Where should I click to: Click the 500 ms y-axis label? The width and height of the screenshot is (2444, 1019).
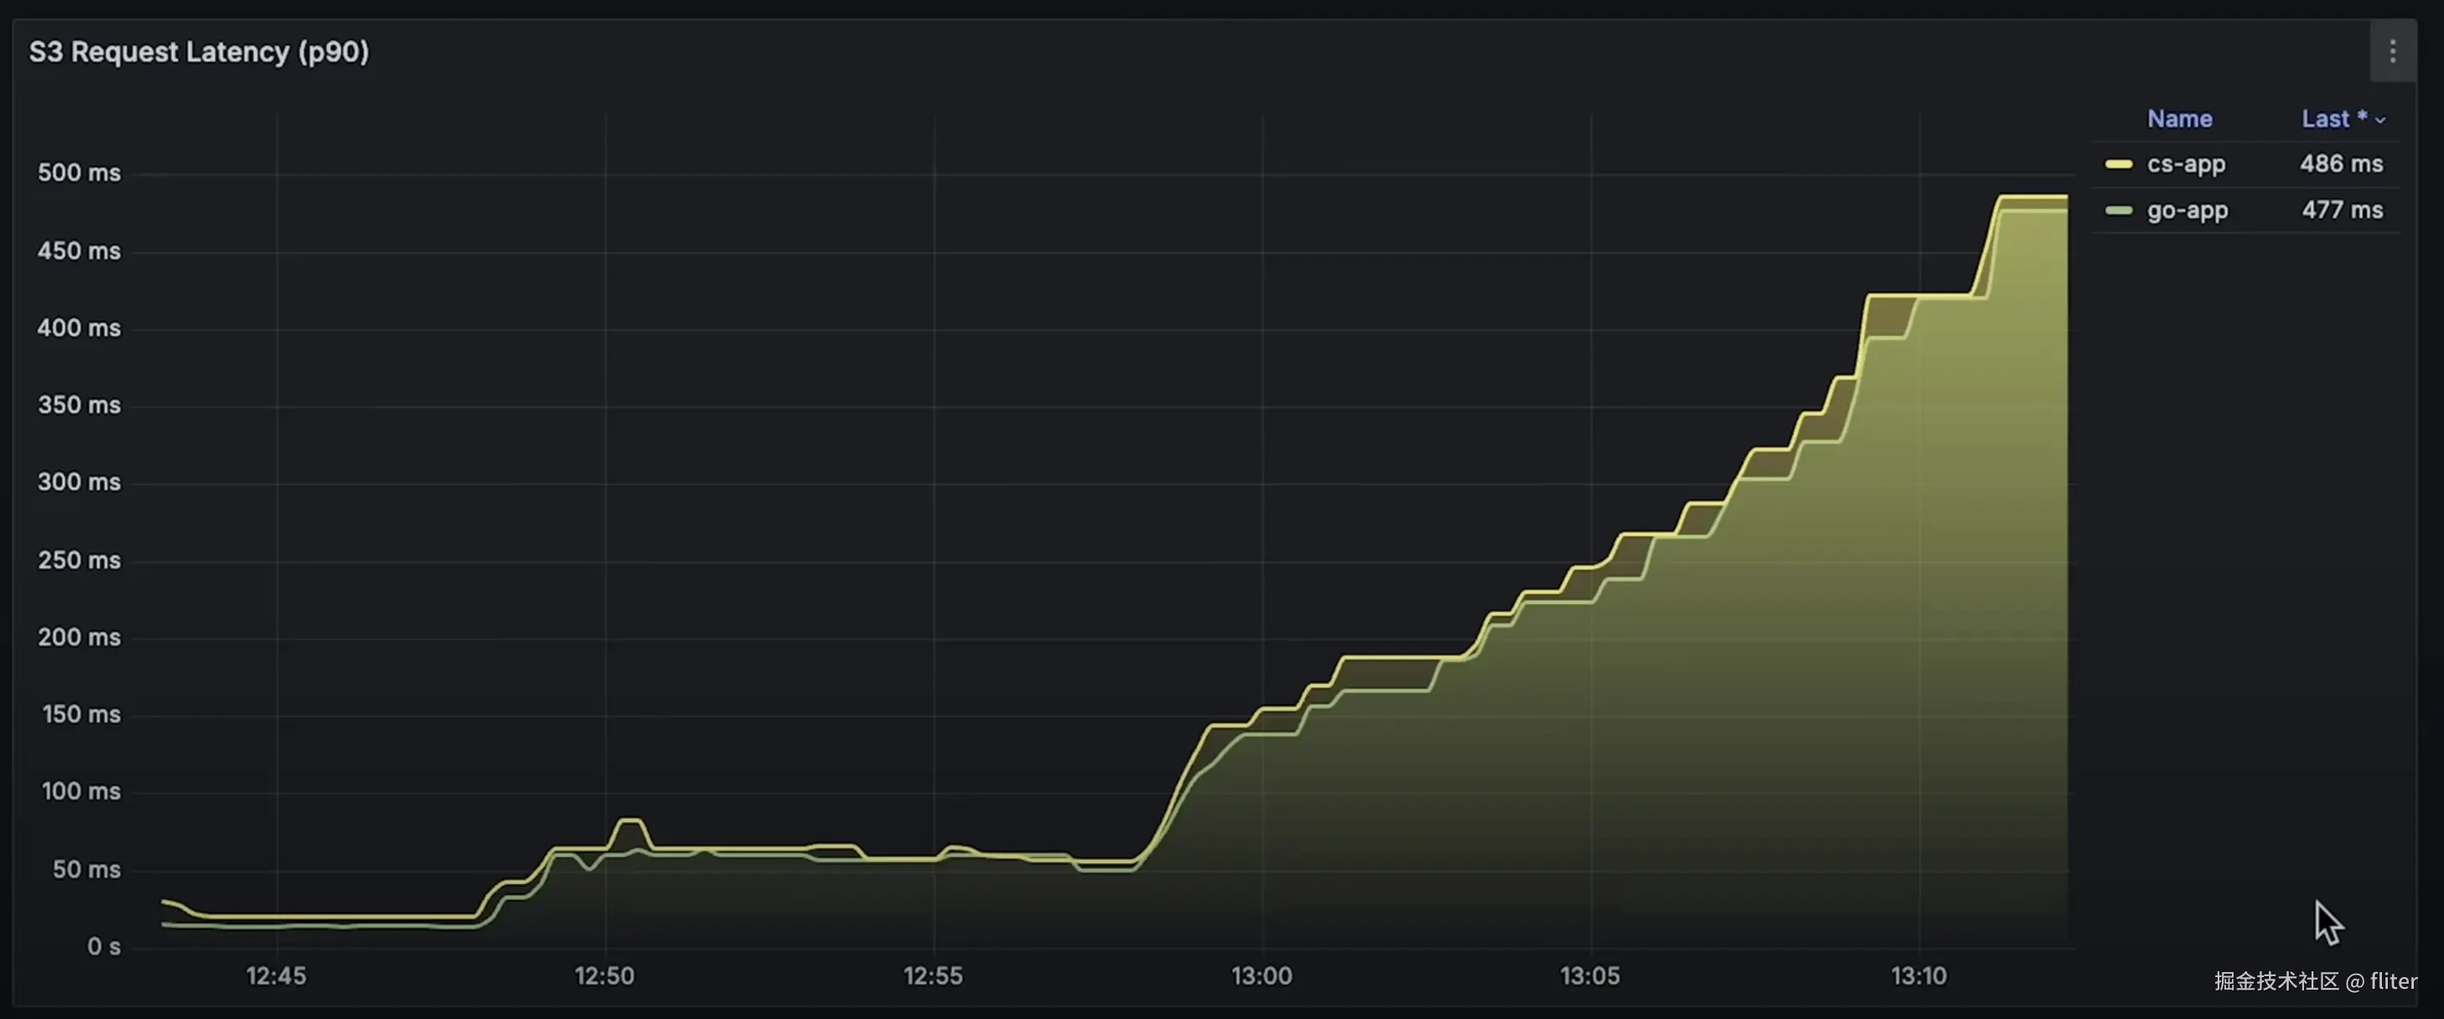79,173
